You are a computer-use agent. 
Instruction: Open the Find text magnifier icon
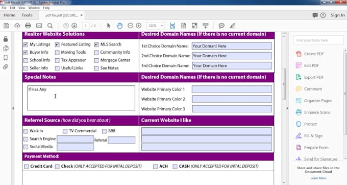[x=50, y=26]
